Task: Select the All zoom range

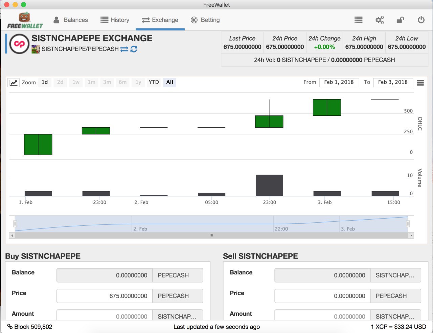Action: tap(169, 82)
